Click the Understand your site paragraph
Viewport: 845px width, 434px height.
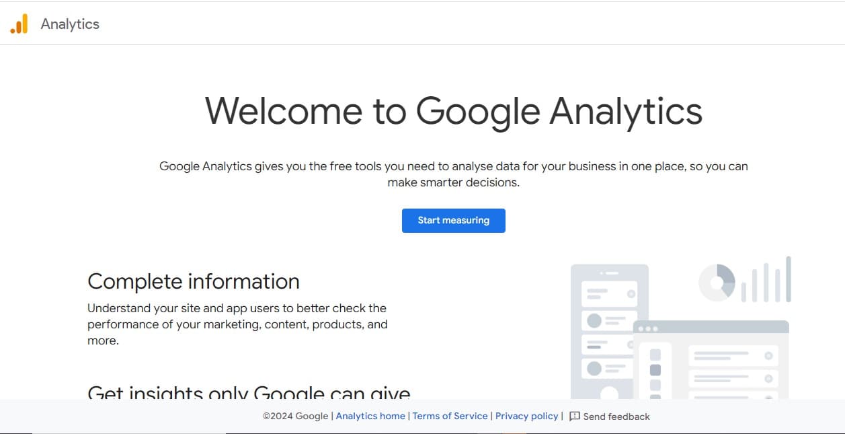(237, 324)
